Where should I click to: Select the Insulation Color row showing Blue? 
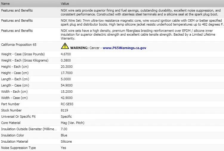[112, 135]
